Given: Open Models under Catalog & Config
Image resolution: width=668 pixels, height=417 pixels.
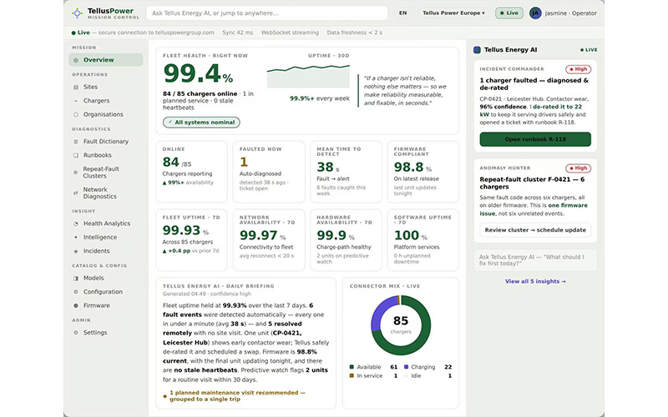Looking at the screenshot, I should [106, 279].
